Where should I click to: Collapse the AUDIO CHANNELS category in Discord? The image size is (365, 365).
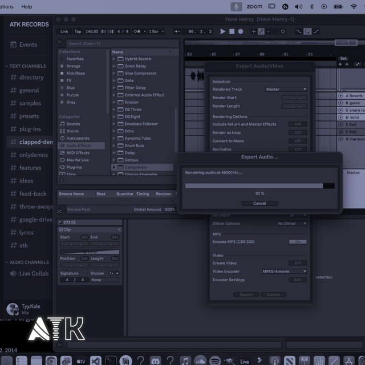tap(27, 262)
